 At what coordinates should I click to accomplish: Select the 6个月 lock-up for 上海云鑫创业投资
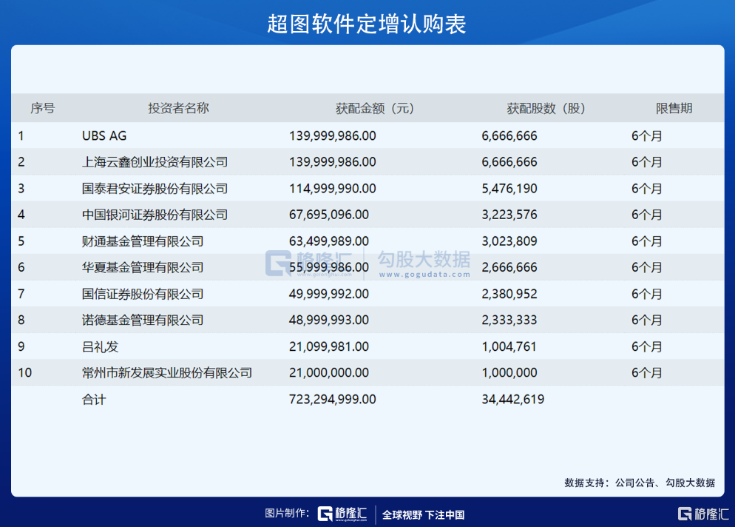[647, 162]
